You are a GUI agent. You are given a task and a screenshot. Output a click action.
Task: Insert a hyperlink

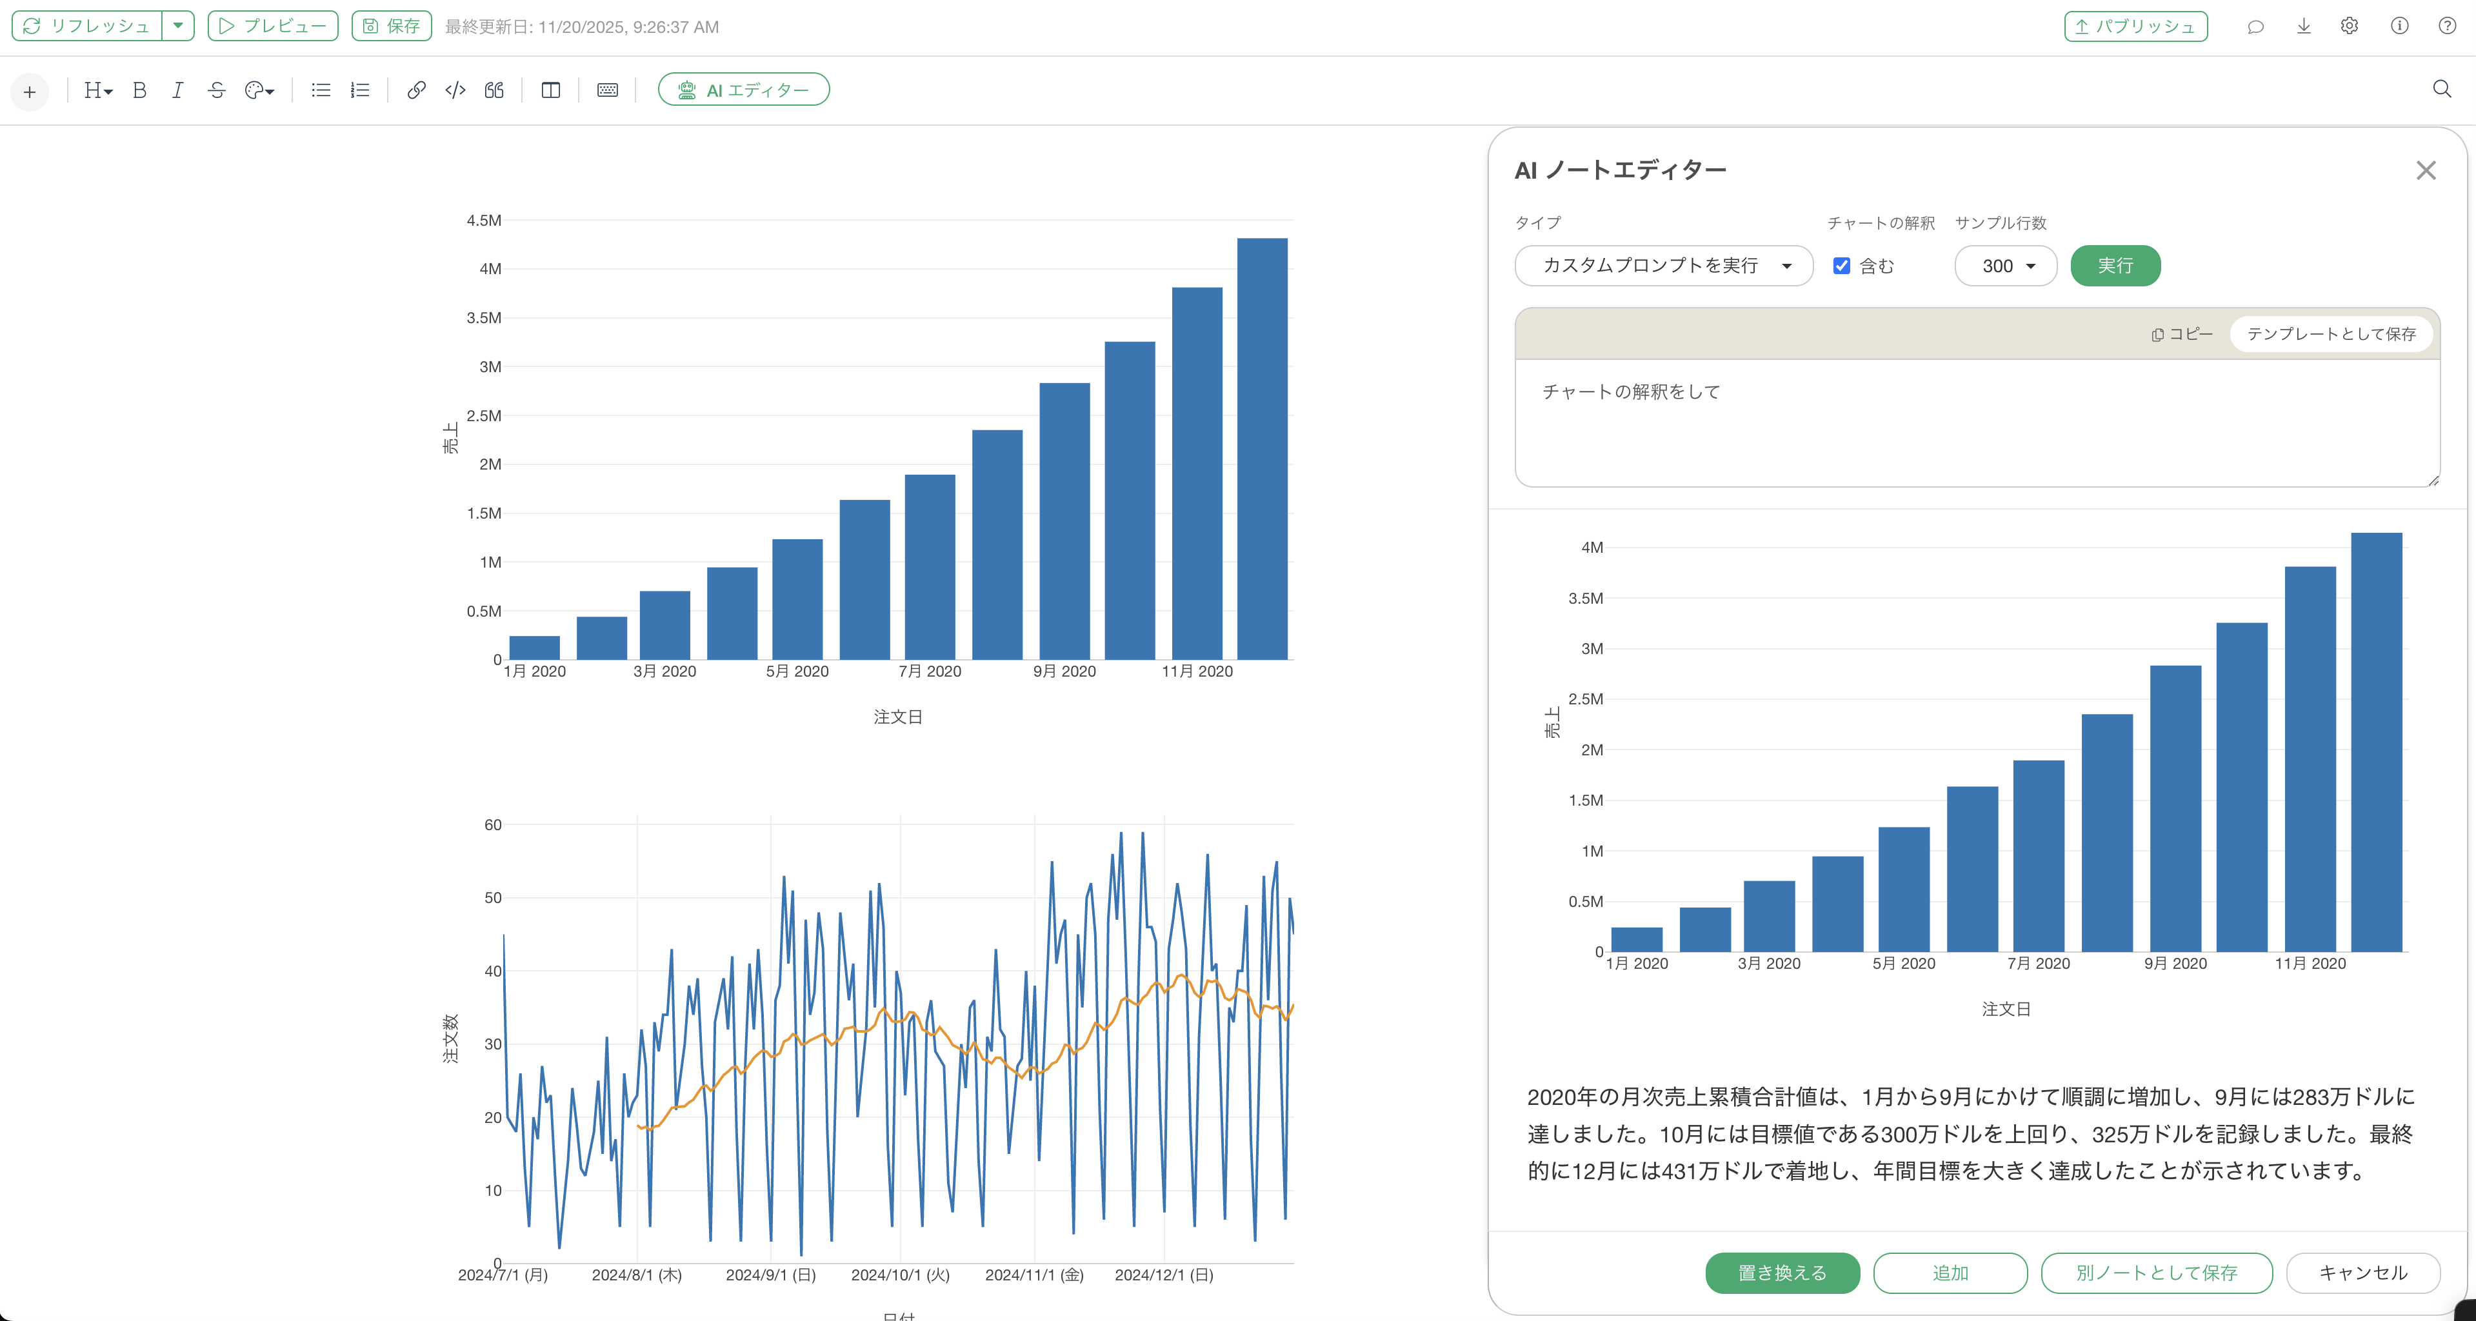point(416,90)
